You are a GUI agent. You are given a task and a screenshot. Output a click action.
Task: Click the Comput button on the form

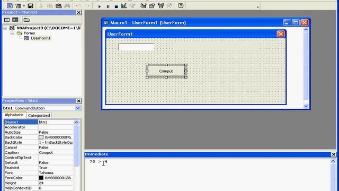(x=166, y=71)
